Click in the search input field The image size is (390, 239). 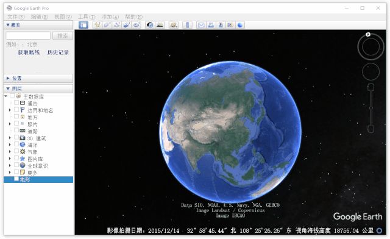[28, 35]
